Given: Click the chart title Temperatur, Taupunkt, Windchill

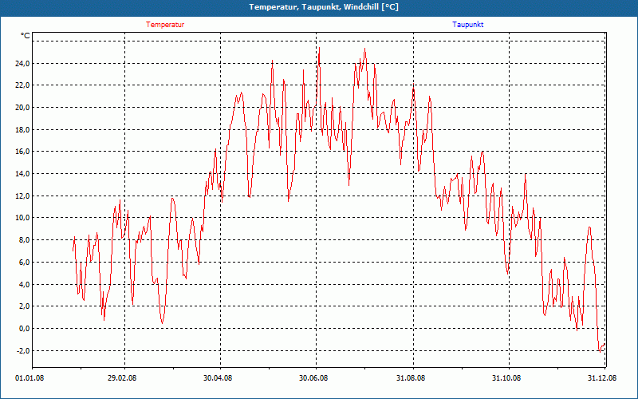Looking at the screenshot, I should click(x=324, y=7).
